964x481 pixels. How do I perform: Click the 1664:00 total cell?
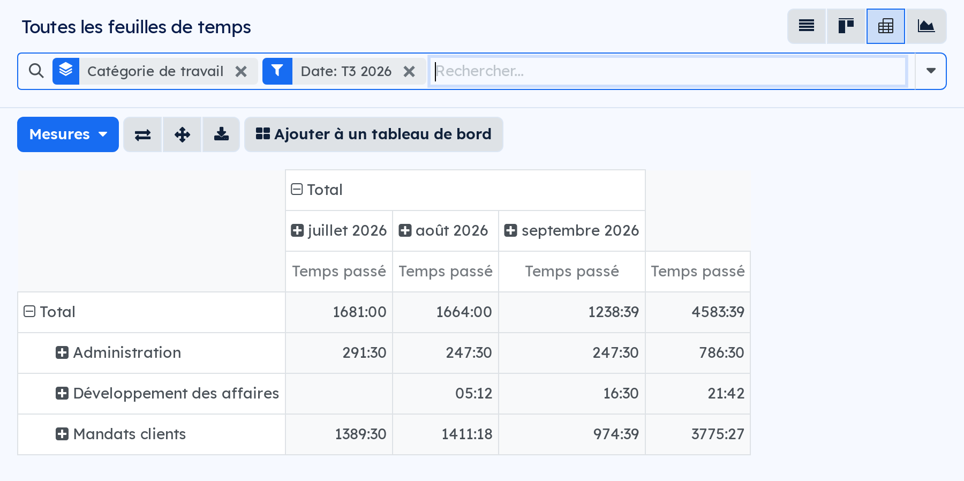click(446, 312)
